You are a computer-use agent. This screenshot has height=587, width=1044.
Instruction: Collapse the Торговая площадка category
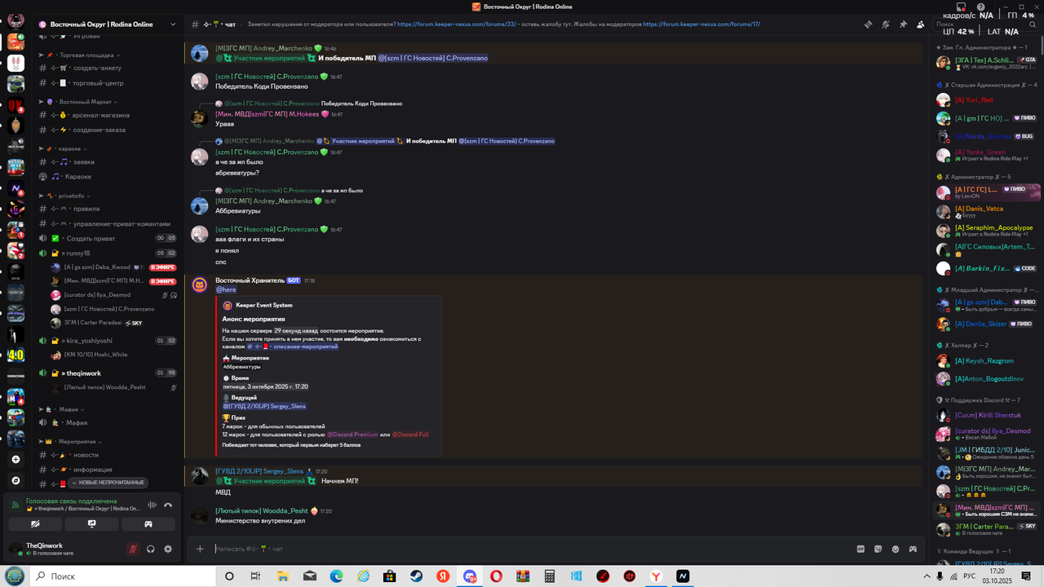pos(80,55)
